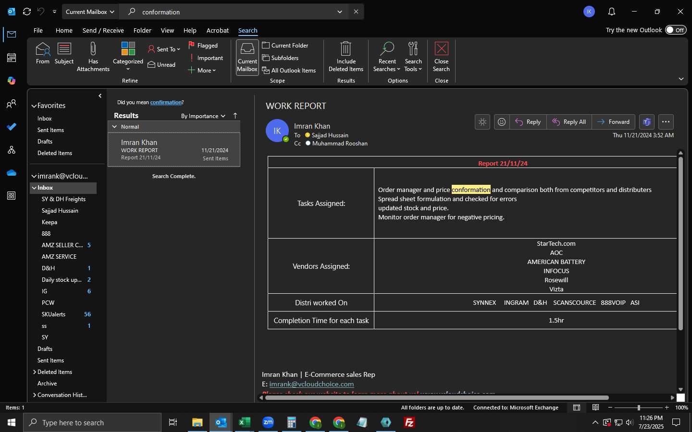This screenshot has width=692, height=432.
Task: Click the Reply button
Action: (x=528, y=122)
